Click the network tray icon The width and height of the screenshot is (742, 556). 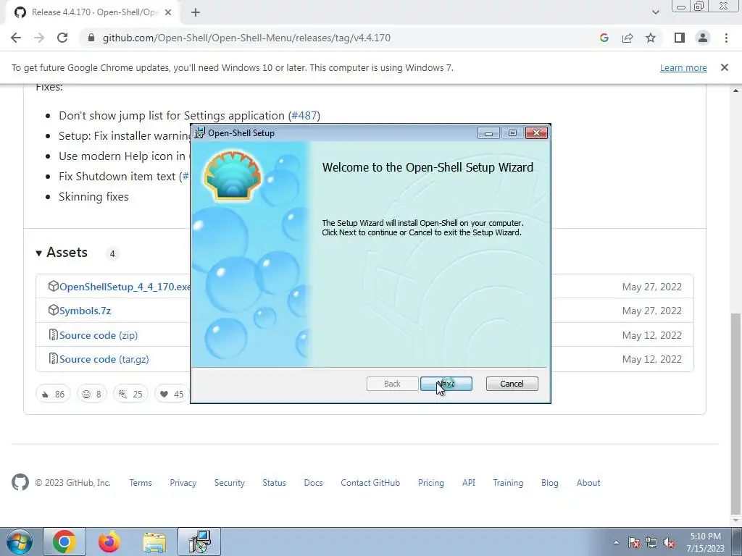coord(651,542)
